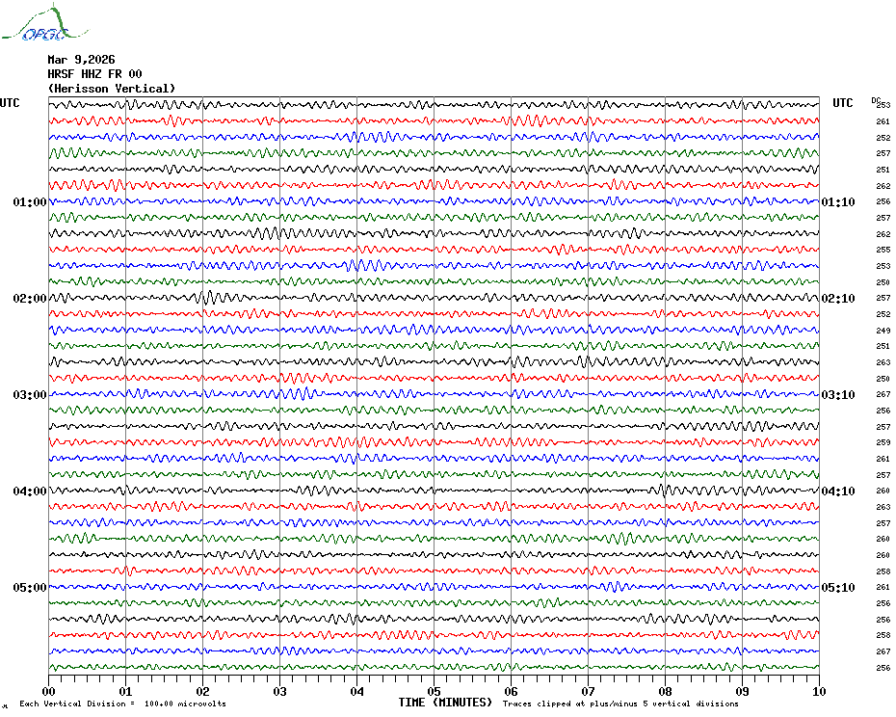Screen dimensions: 896x717
Task: Click the 05:00 UTC time label
Action: 30,588
